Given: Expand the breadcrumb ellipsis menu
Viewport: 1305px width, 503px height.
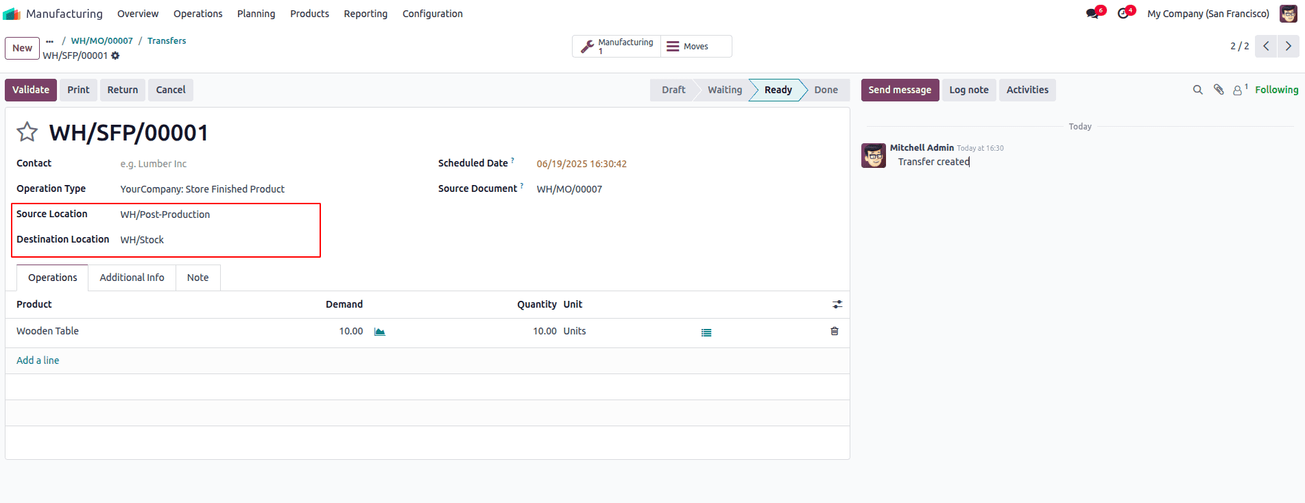Looking at the screenshot, I should click(49, 41).
